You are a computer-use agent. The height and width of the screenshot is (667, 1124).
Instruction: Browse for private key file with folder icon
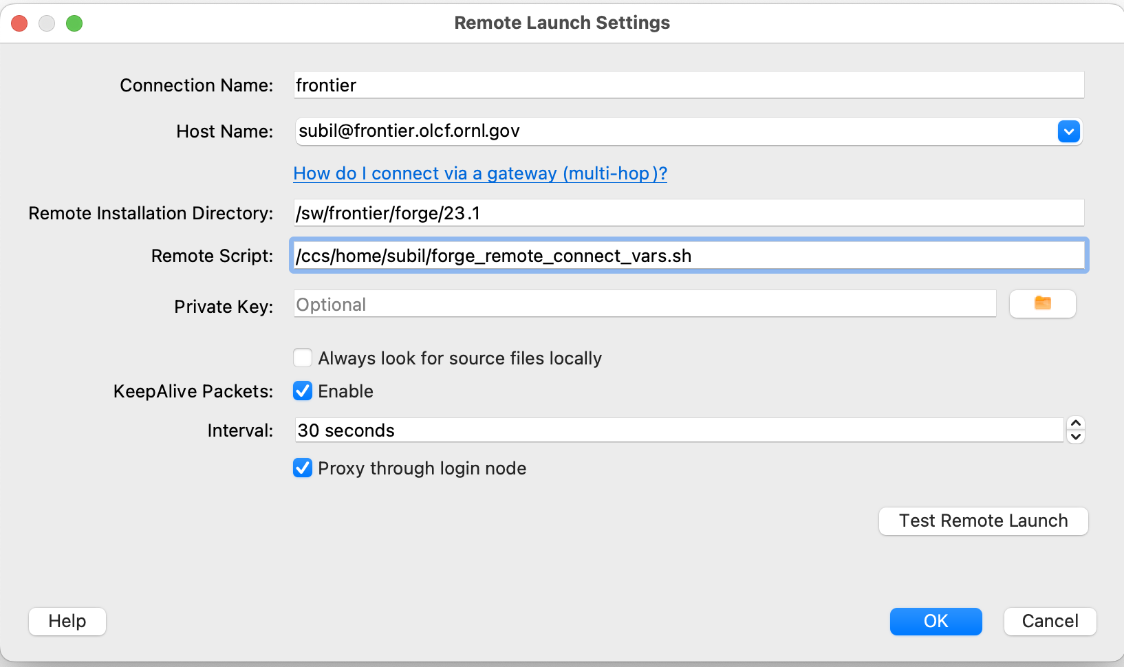click(x=1042, y=303)
